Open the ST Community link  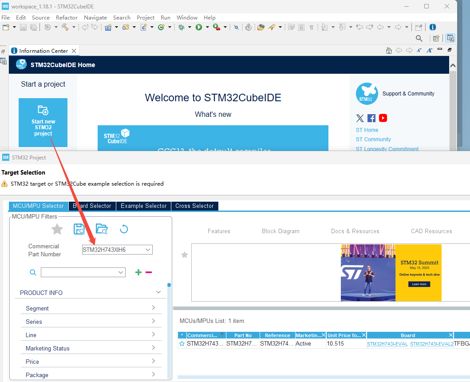click(373, 139)
